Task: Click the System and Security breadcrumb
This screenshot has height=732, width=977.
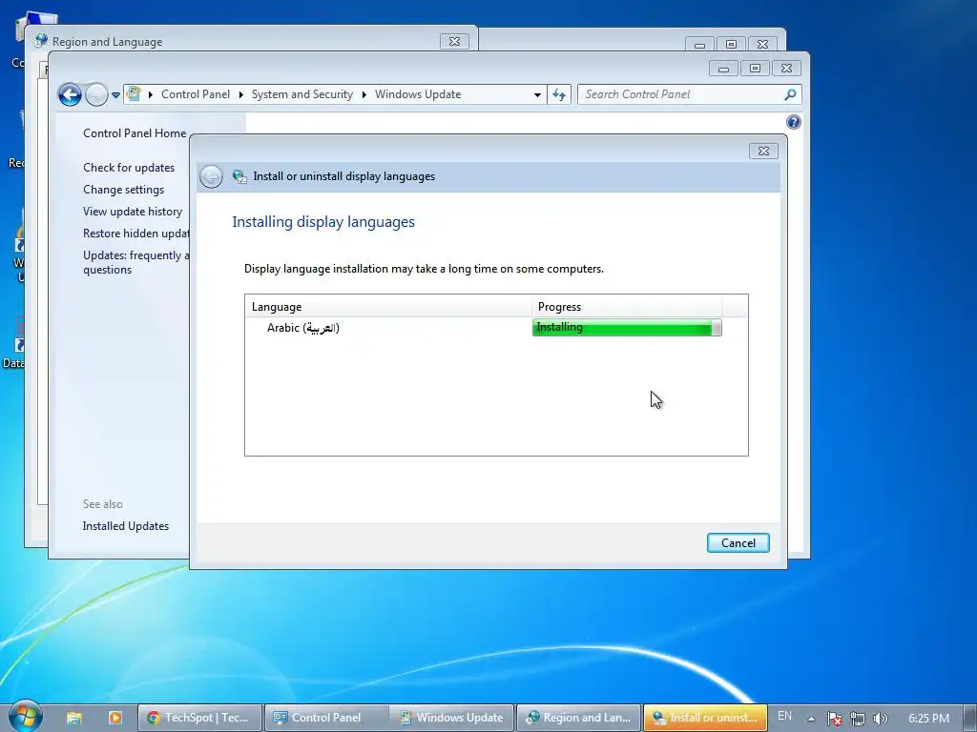Action: (x=302, y=94)
